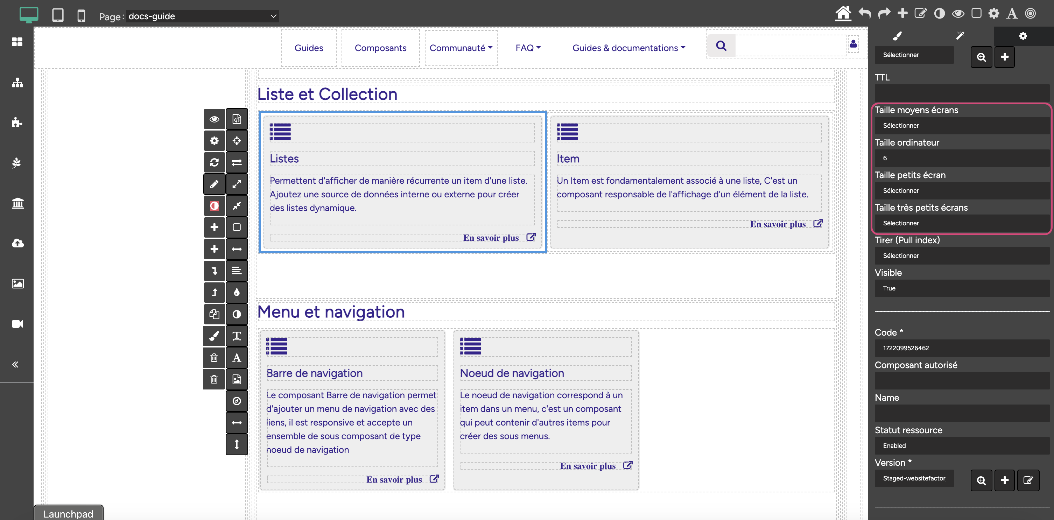Click the compress arrows icon in floating toolbar
This screenshot has width=1054, height=520.
point(237,206)
